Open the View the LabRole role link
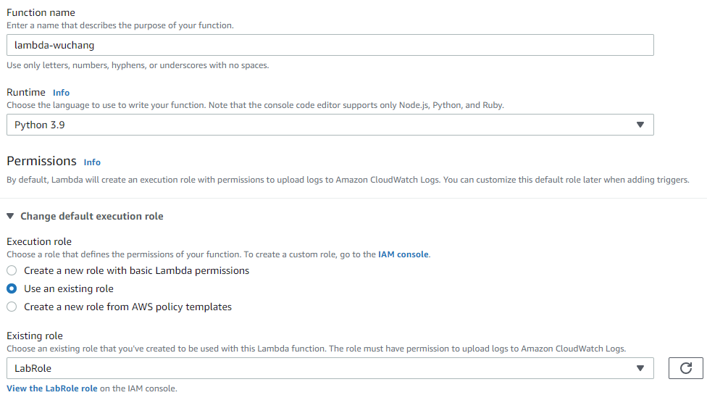The image size is (707, 395). point(52,388)
